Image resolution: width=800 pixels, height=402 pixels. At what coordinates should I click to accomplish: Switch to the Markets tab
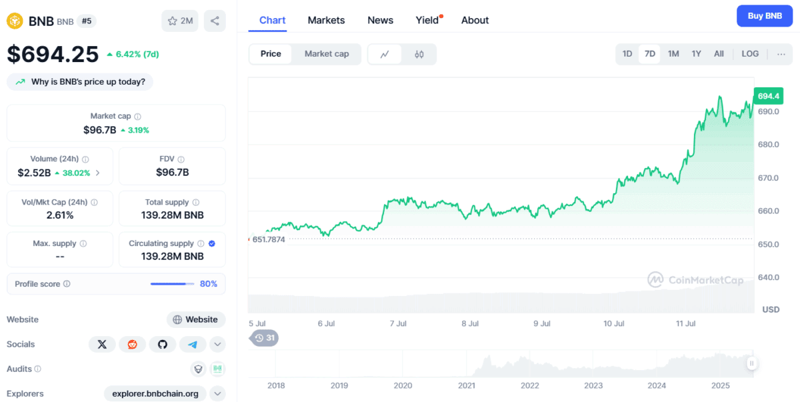pos(326,20)
